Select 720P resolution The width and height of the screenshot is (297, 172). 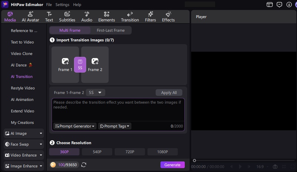[130, 152]
